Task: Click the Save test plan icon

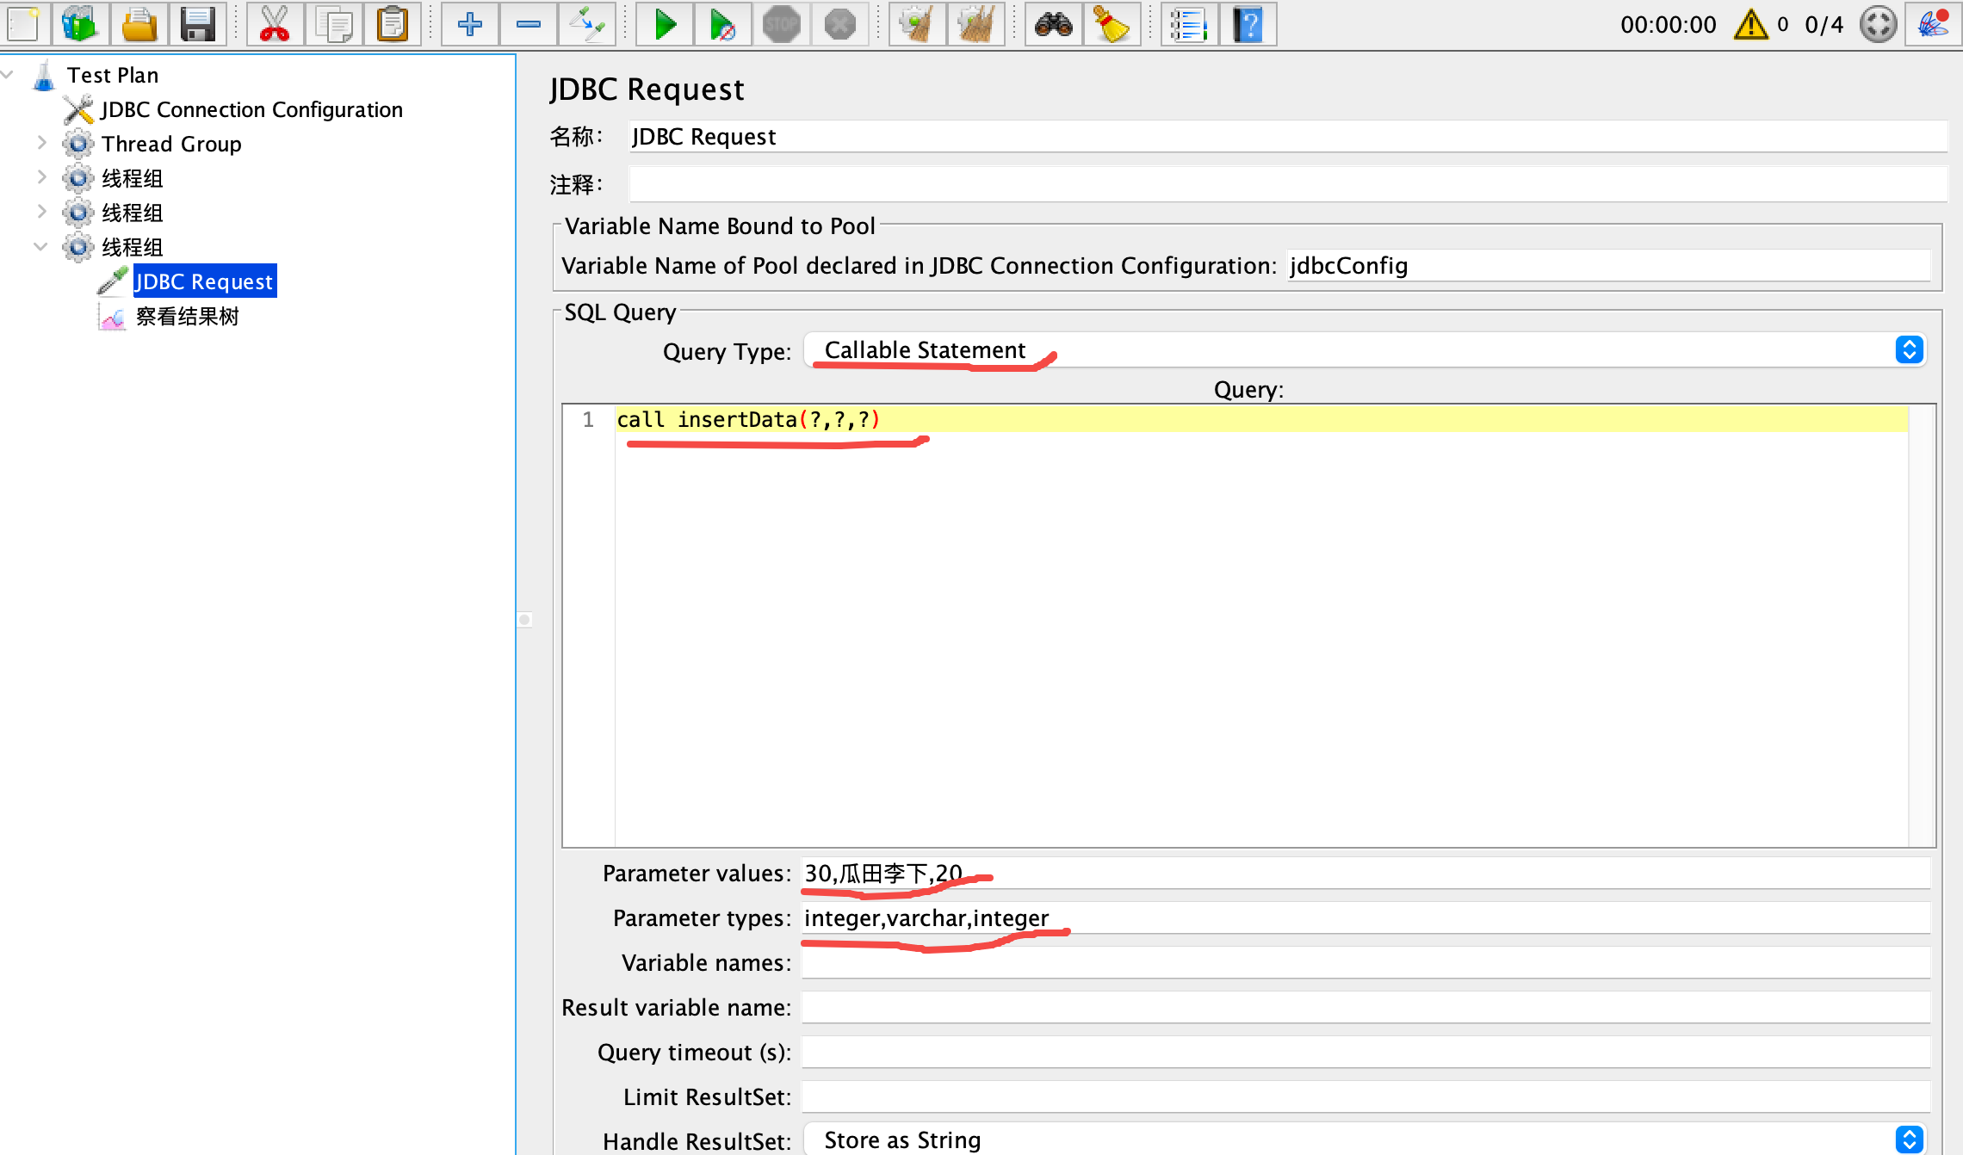Action: (x=197, y=24)
